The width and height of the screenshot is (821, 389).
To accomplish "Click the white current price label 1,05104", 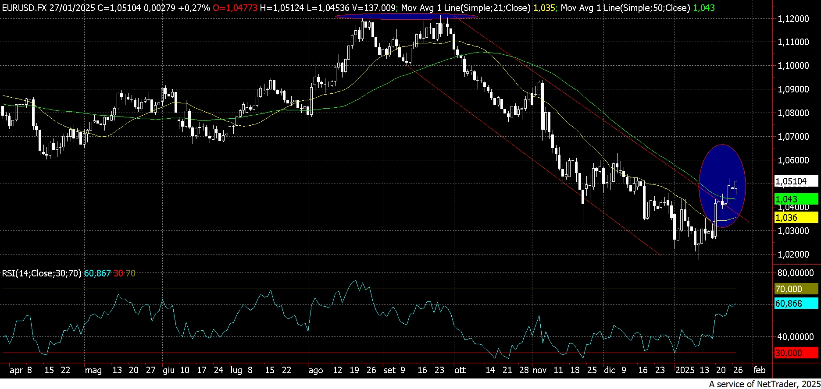I will point(796,181).
